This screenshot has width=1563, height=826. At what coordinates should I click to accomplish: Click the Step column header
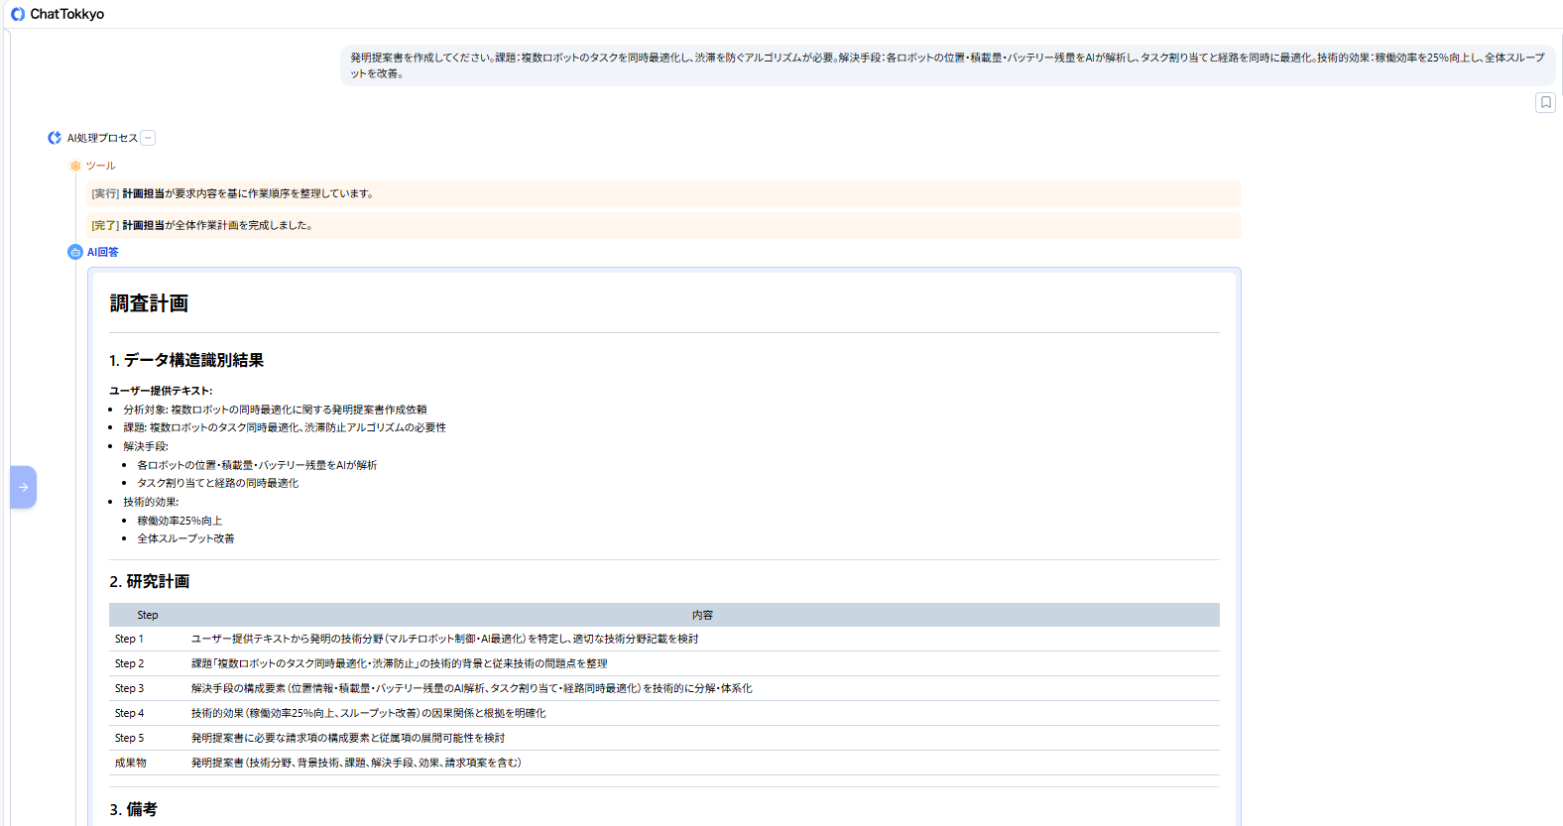(148, 615)
